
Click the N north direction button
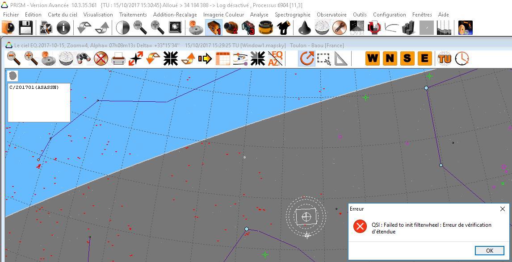click(x=390, y=58)
